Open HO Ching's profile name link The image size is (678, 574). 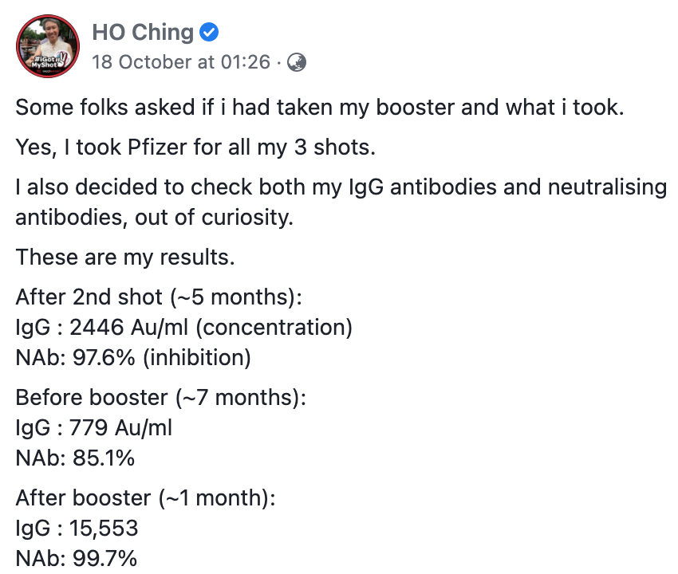143,33
